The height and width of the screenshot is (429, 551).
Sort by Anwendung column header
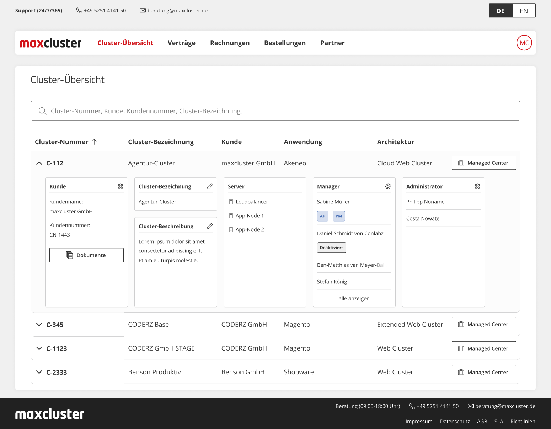pos(303,142)
